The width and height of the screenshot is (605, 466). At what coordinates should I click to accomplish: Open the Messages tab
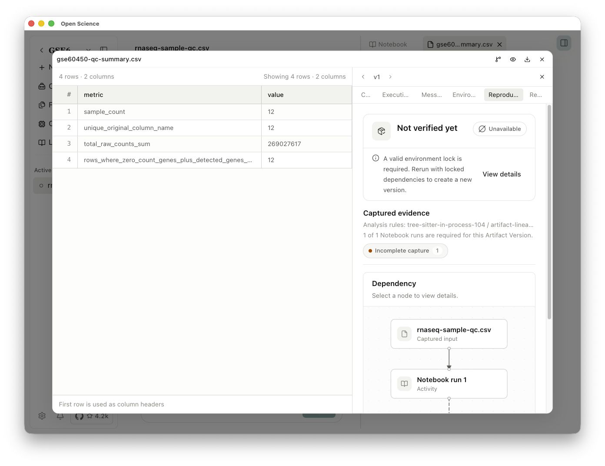(x=432, y=95)
